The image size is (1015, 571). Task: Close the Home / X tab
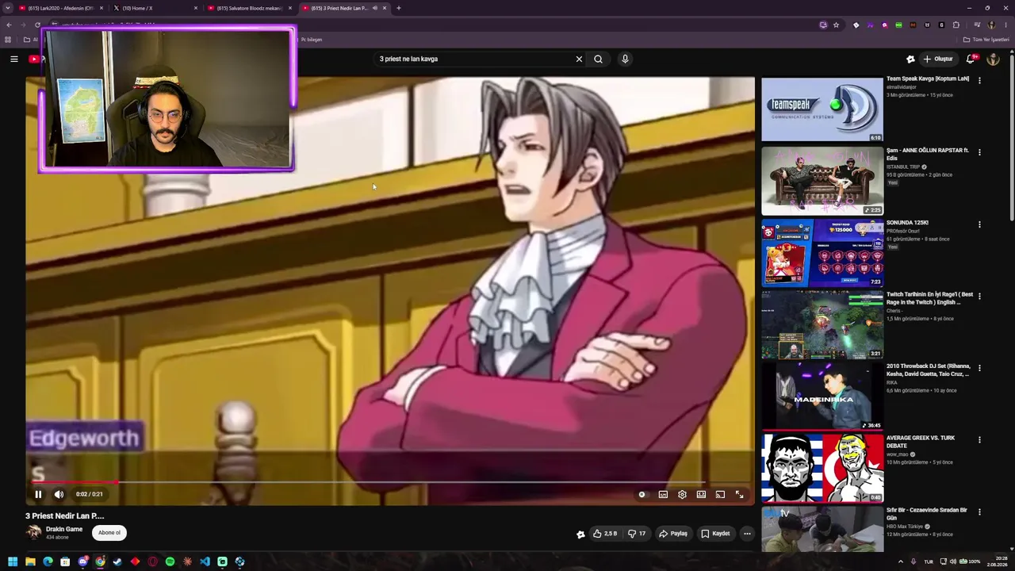196,8
